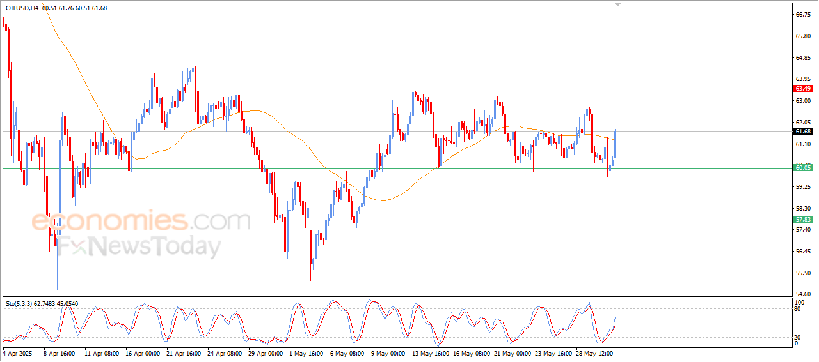819x362 pixels.
Task: Click the black 61.68 current price tag
Action: coord(803,132)
